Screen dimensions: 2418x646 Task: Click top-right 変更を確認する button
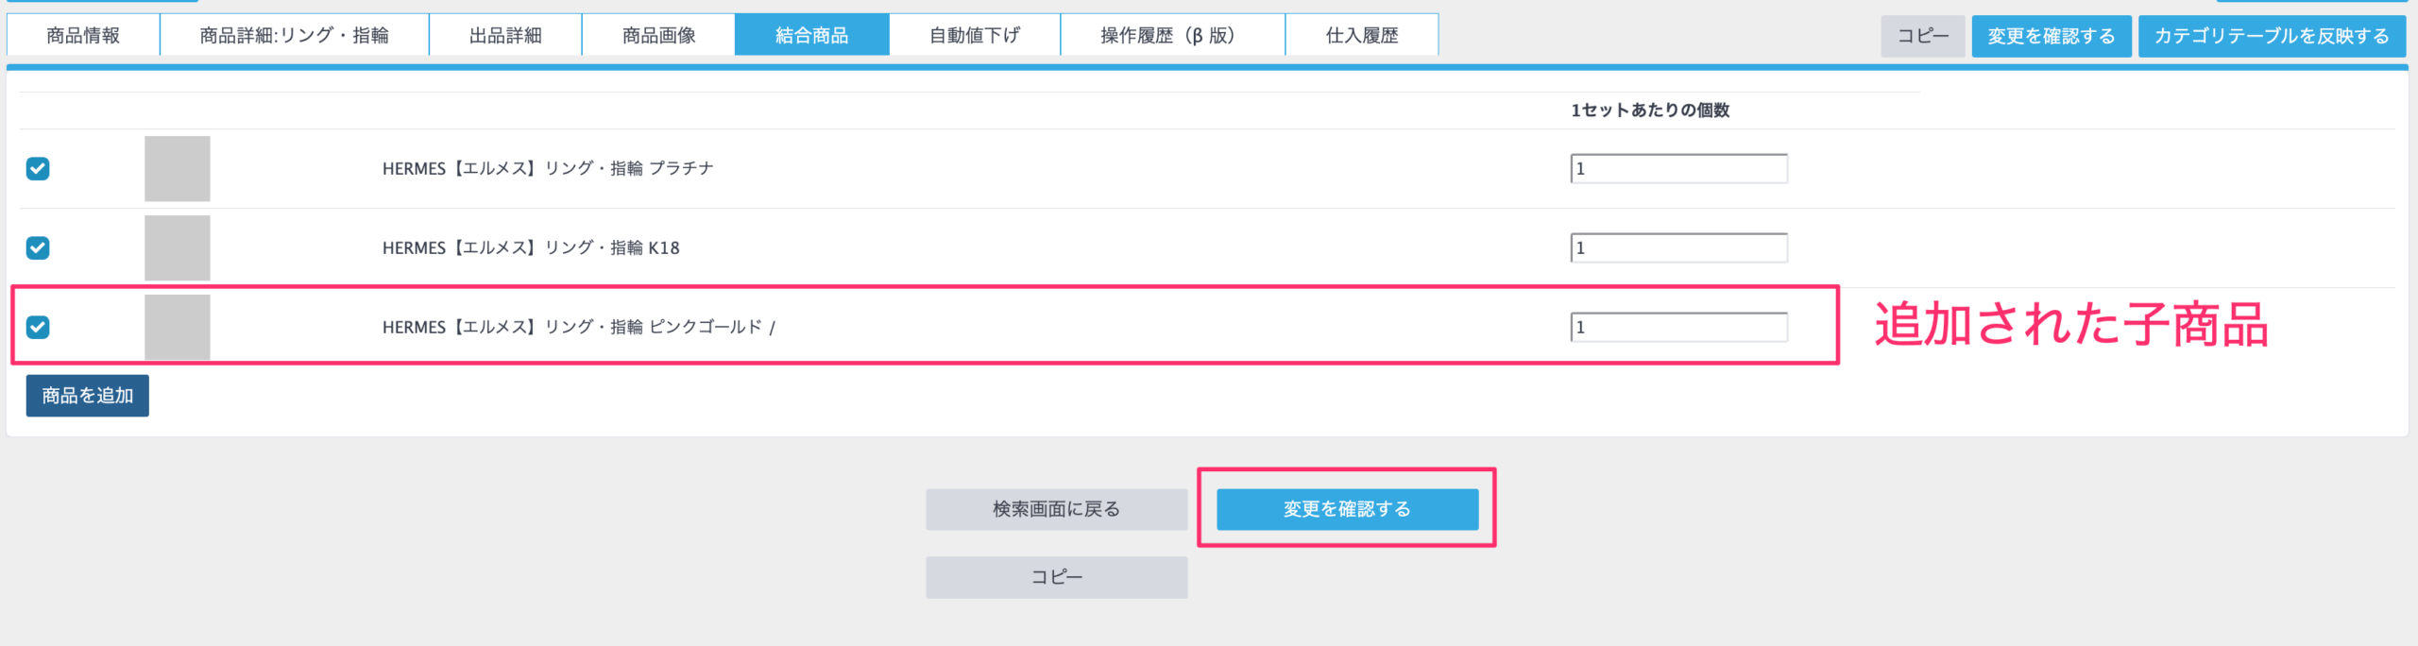coord(2051,36)
